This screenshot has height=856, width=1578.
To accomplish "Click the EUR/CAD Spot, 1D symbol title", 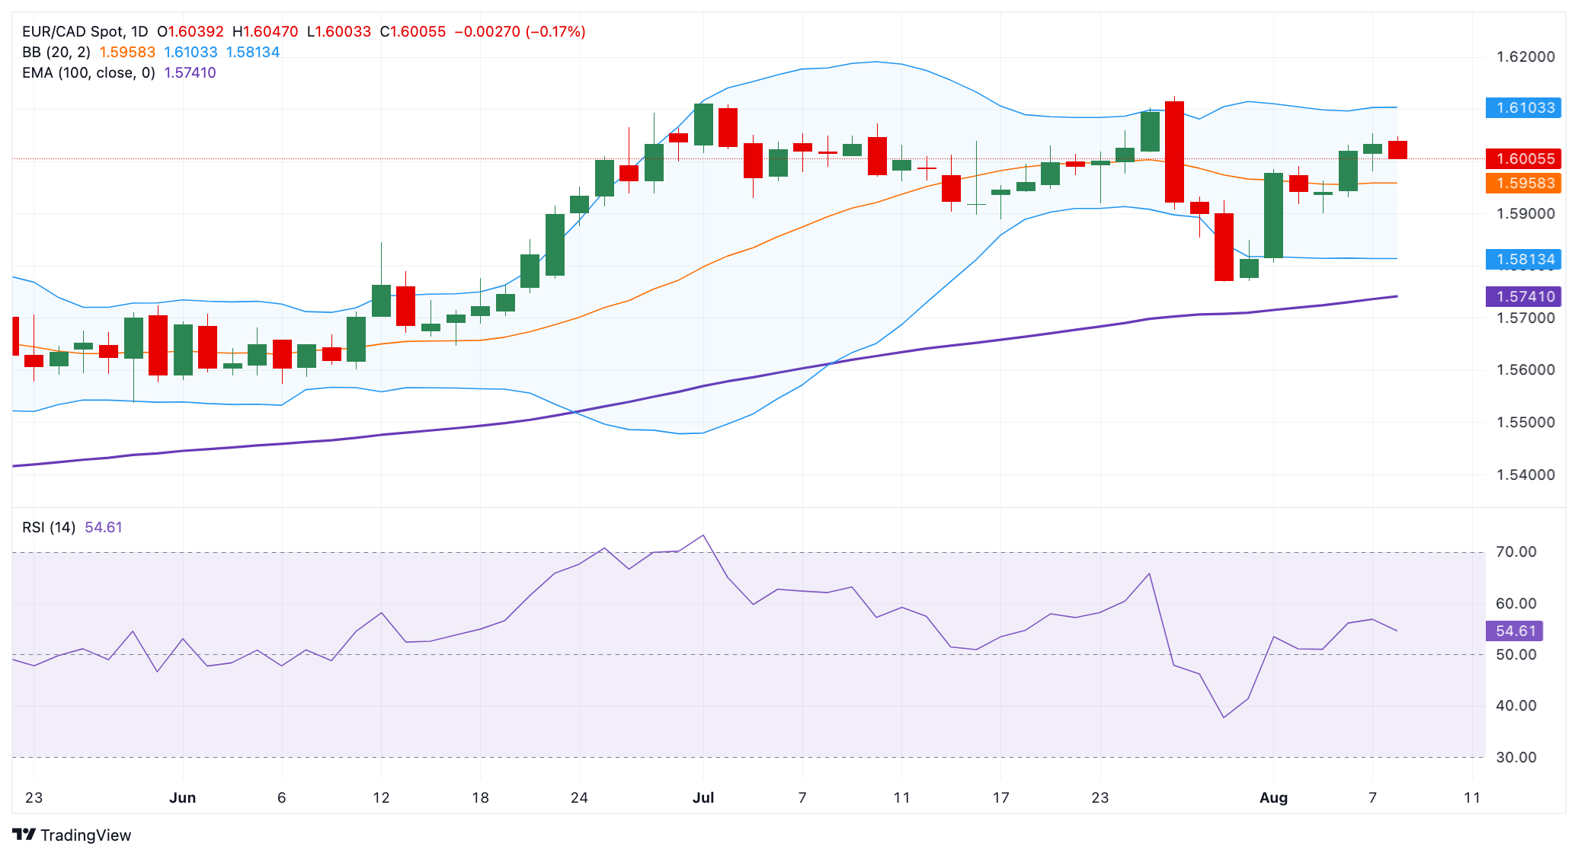I will tap(85, 32).
